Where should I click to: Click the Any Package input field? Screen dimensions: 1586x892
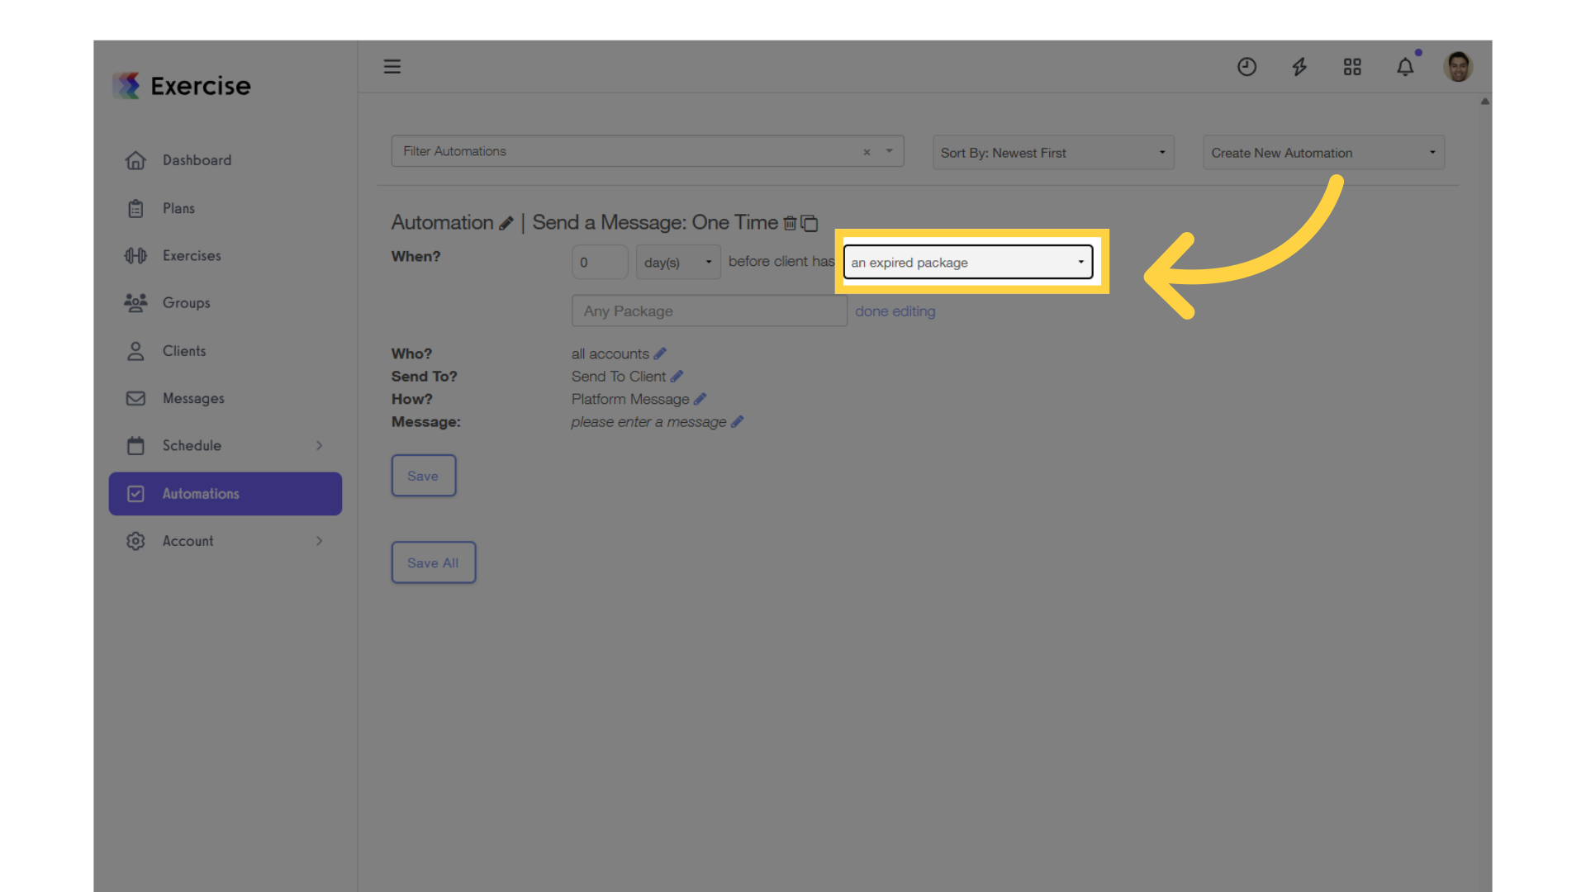point(709,311)
